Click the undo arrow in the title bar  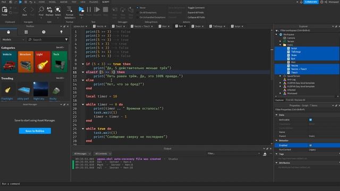click(31, 2)
